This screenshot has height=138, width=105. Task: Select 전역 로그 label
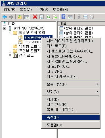(x=26, y=55)
